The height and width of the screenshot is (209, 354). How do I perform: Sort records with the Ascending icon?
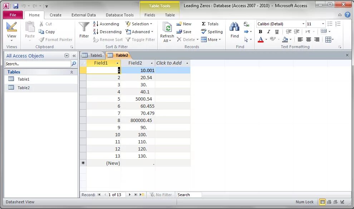(95, 24)
